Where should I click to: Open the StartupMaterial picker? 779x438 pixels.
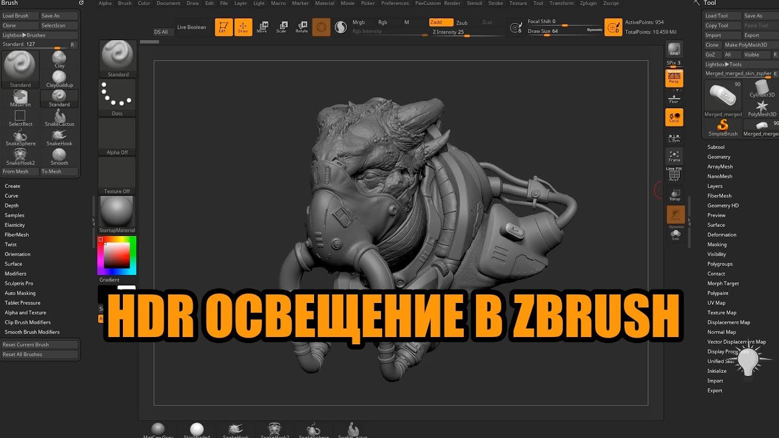[x=117, y=215]
